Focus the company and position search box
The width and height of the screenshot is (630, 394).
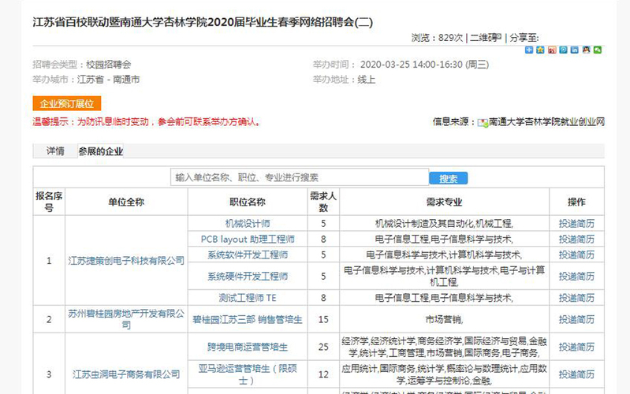click(x=300, y=178)
